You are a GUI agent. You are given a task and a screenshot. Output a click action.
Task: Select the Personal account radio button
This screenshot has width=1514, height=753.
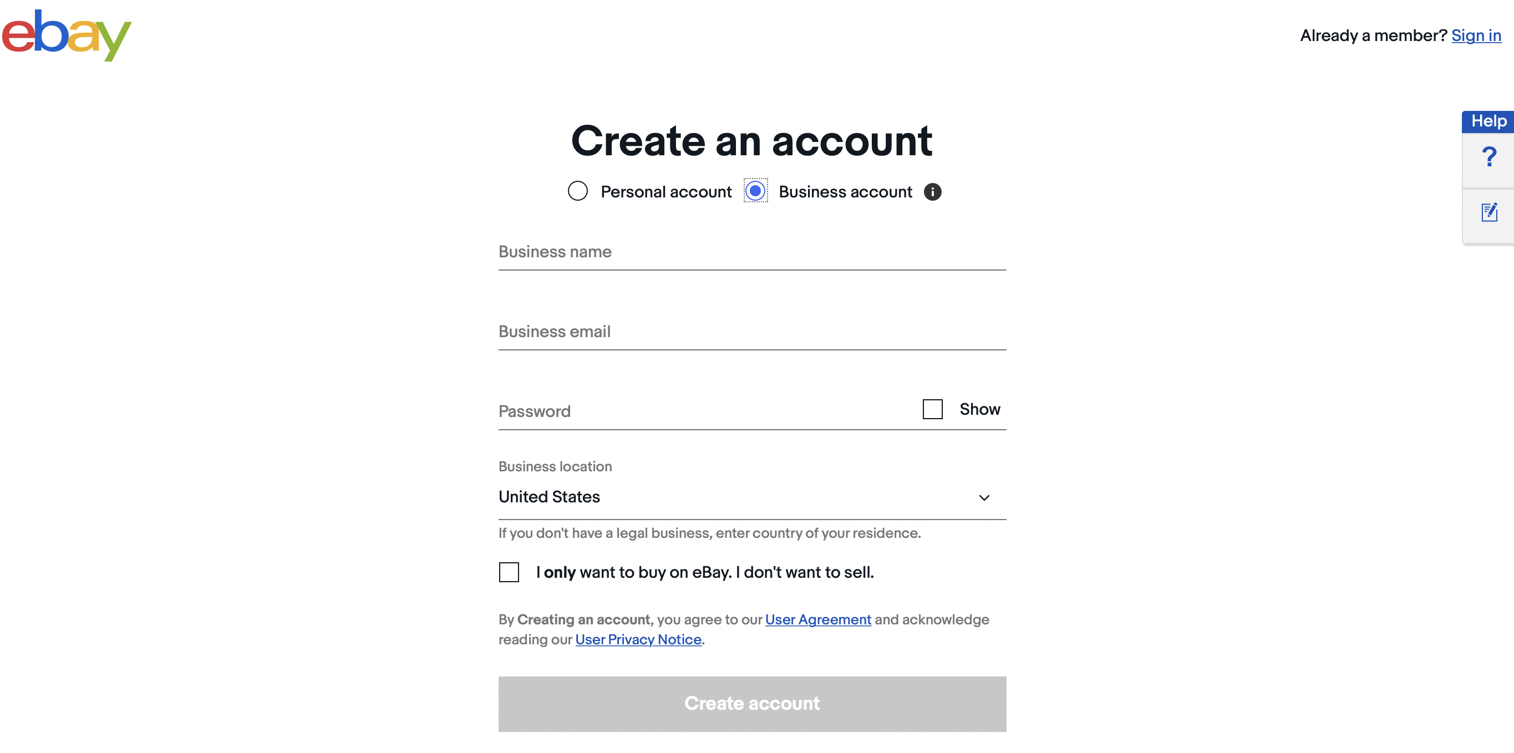[578, 191]
